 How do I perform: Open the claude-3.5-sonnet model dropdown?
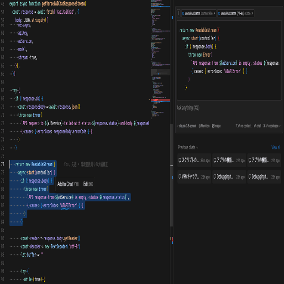(x=187, y=126)
